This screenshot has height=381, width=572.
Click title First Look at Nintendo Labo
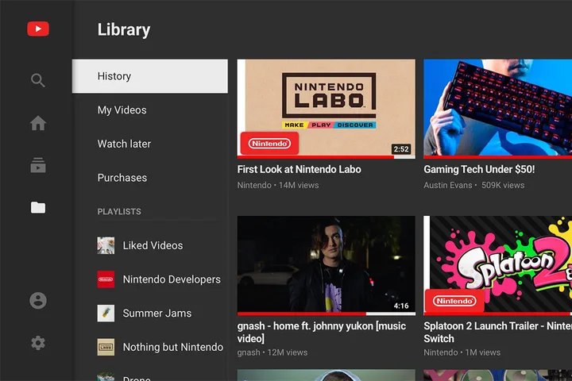coord(300,170)
